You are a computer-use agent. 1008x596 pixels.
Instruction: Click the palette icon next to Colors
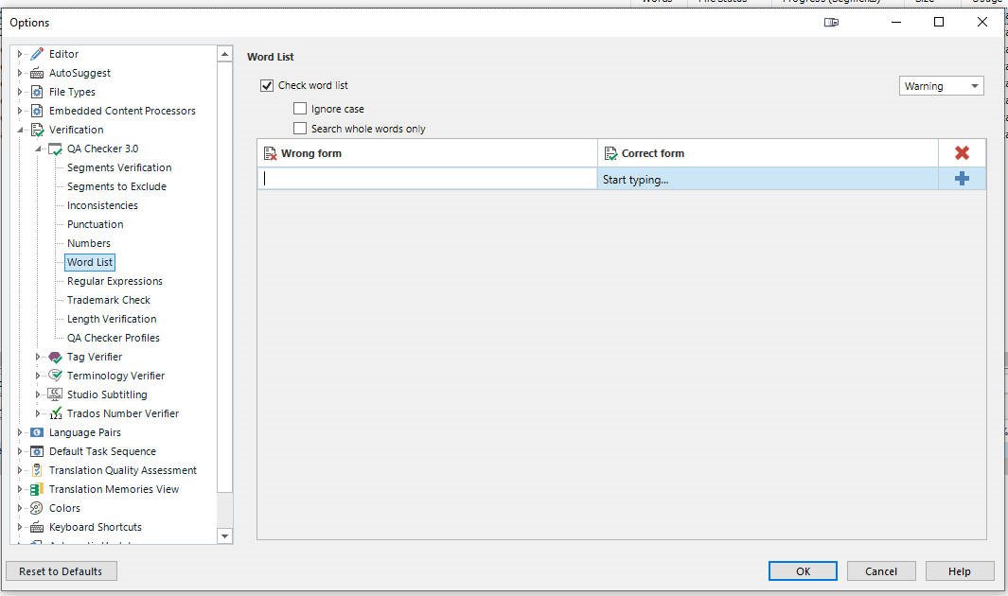point(35,508)
